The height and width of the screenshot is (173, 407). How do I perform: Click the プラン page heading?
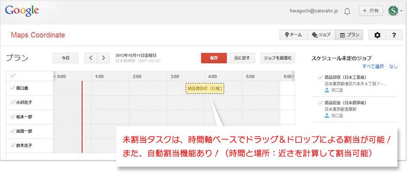click(x=17, y=58)
